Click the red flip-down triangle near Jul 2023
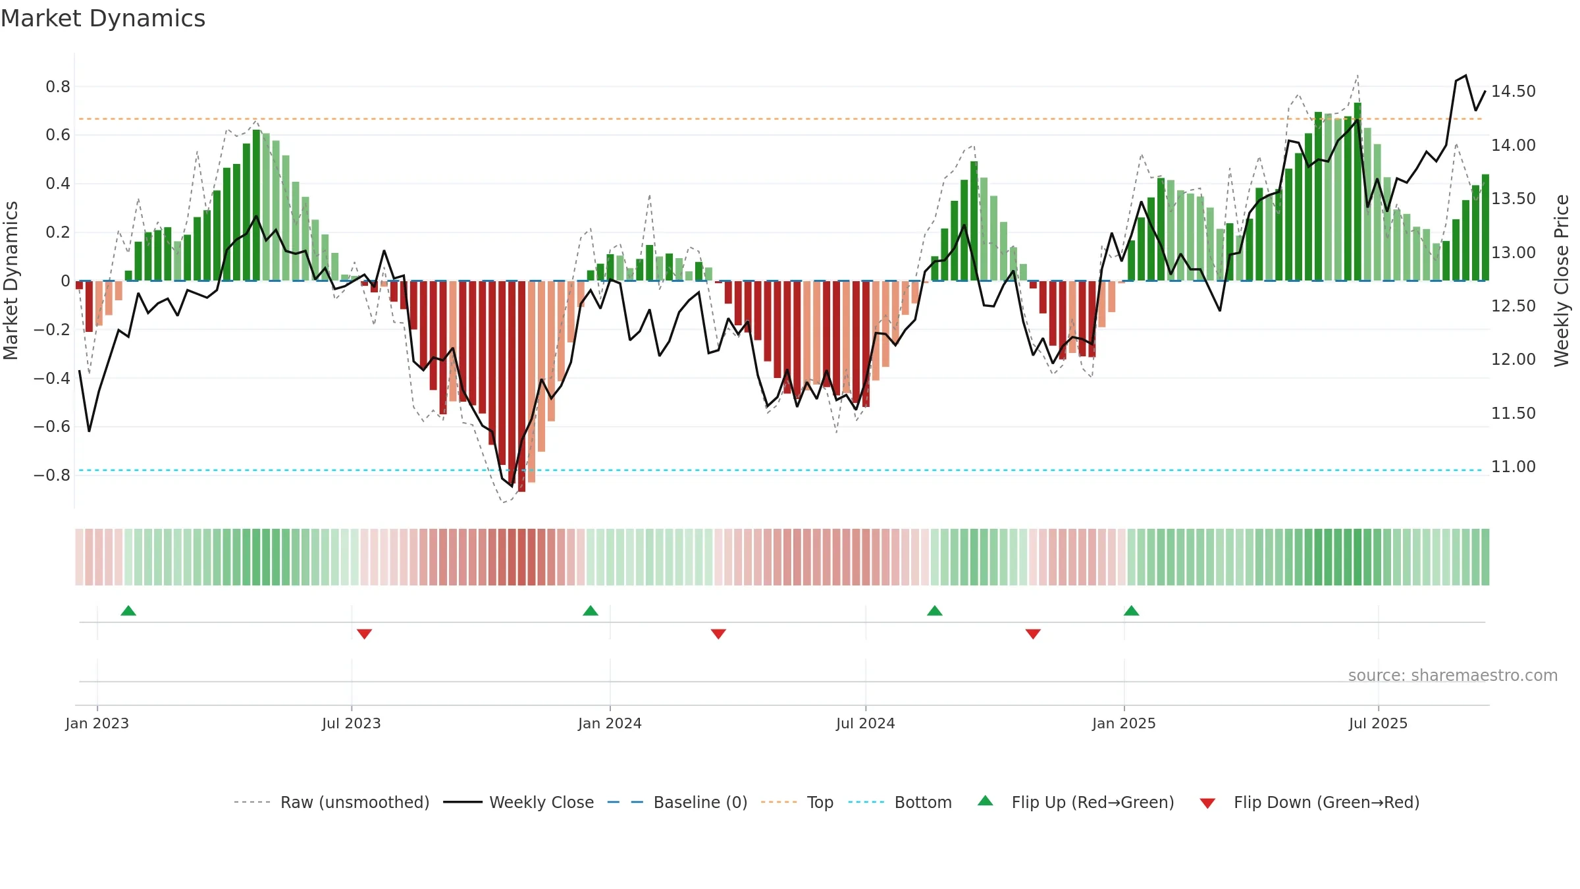This screenshot has height=889, width=1580. [365, 634]
